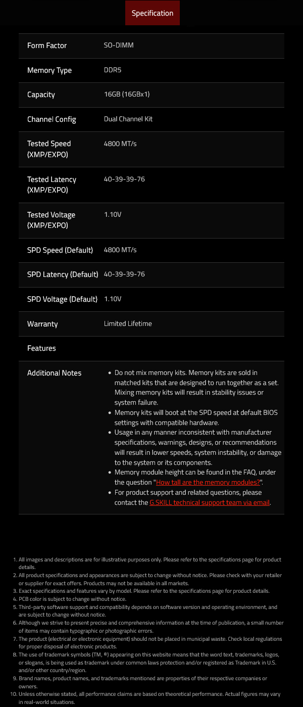The width and height of the screenshot is (303, 707).
Task: Click the Features row label
Action: pos(42,348)
